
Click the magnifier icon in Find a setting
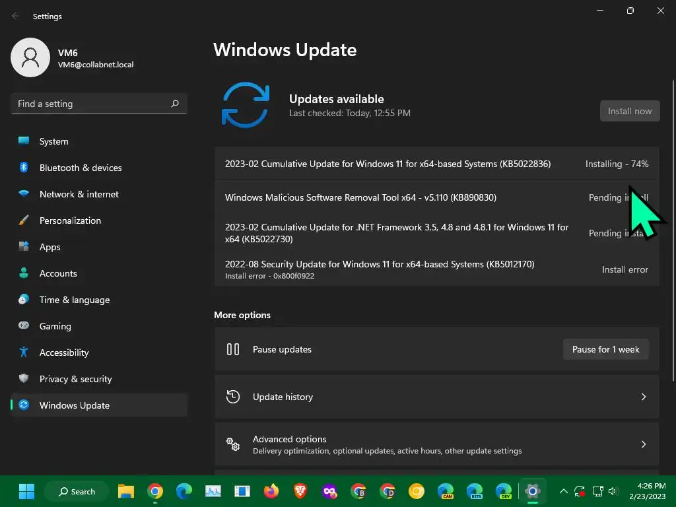[x=175, y=104]
